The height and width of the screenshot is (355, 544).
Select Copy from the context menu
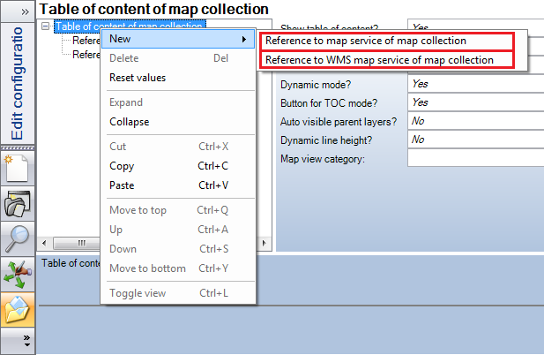178,166
